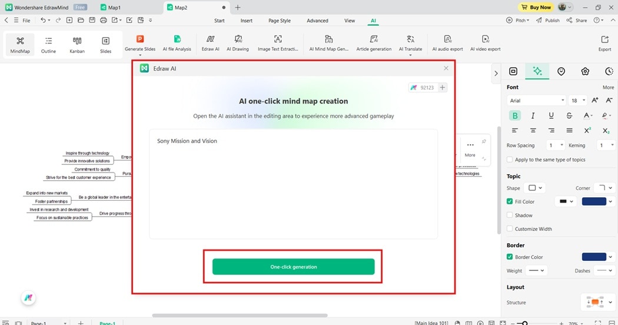This screenshot has height=325, width=618.
Task: Enable Apply to same type of topics
Action: point(510,160)
